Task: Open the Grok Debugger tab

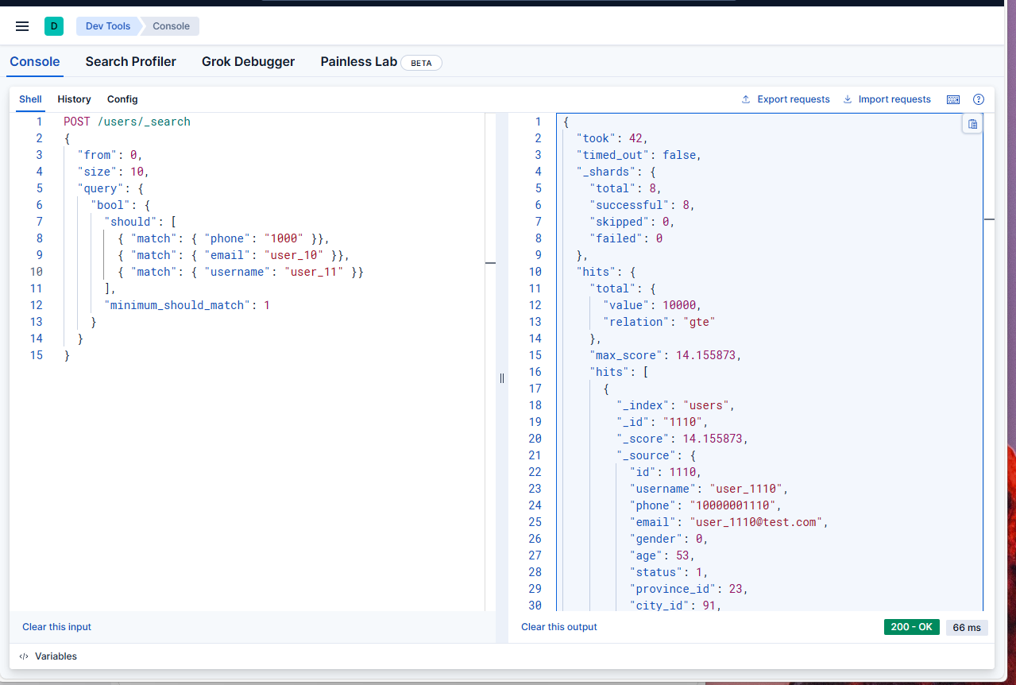Action: pos(248,61)
